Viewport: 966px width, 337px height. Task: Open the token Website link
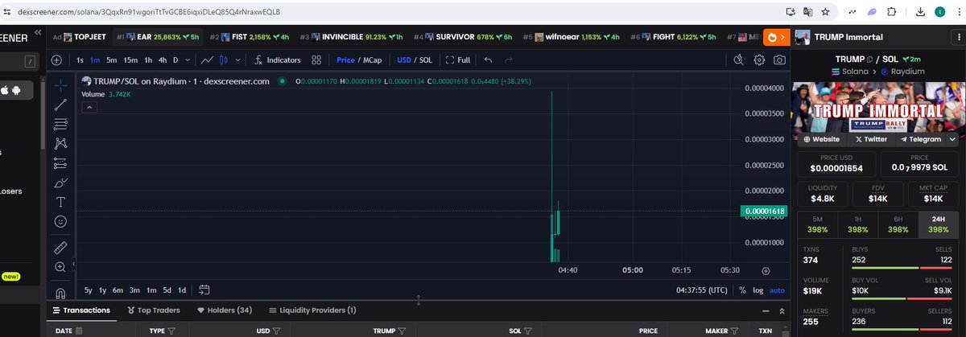(820, 139)
